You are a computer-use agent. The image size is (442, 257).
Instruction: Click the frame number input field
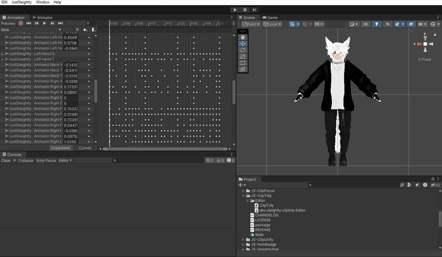(91, 23)
